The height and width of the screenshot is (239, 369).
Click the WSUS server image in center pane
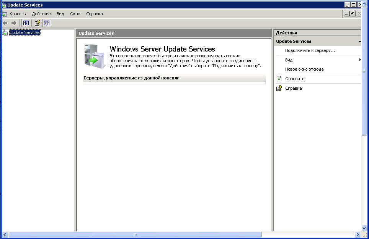coord(95,57)
